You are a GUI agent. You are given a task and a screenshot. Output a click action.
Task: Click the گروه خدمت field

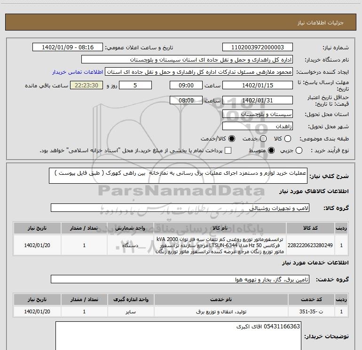[180, 280]
